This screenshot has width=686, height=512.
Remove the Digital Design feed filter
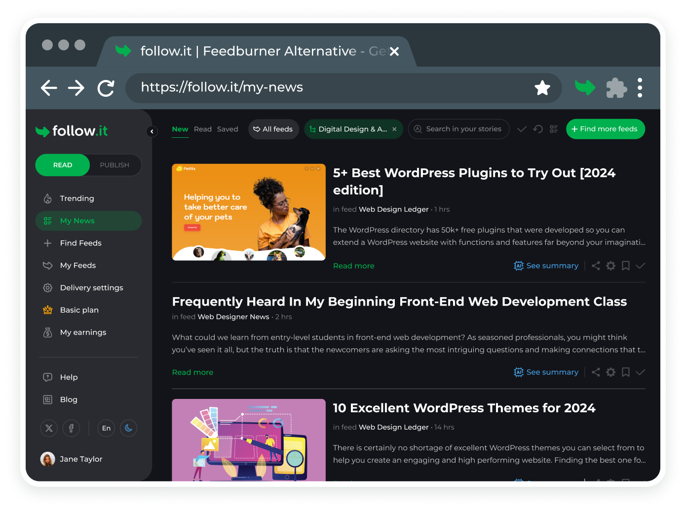394,129
